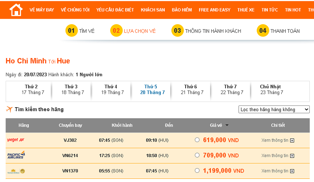Click the plus icon in VJ302 row
Screen dimensions: 314x182
pyautogui.click(x=292, y=140)
